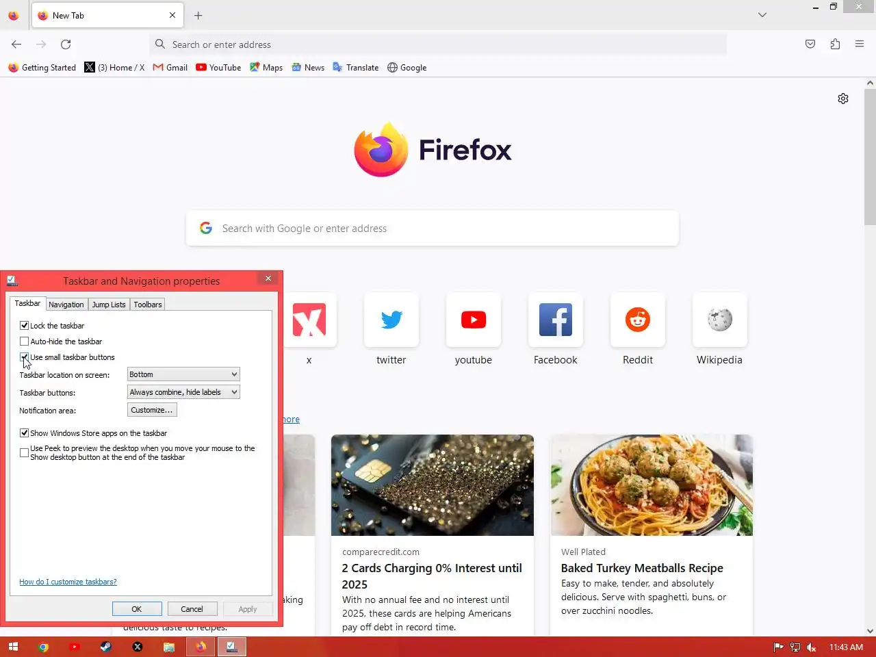Open the Save to Pocket icon
This screenshot has width=876, height=657.
click(x=810, y=44)
